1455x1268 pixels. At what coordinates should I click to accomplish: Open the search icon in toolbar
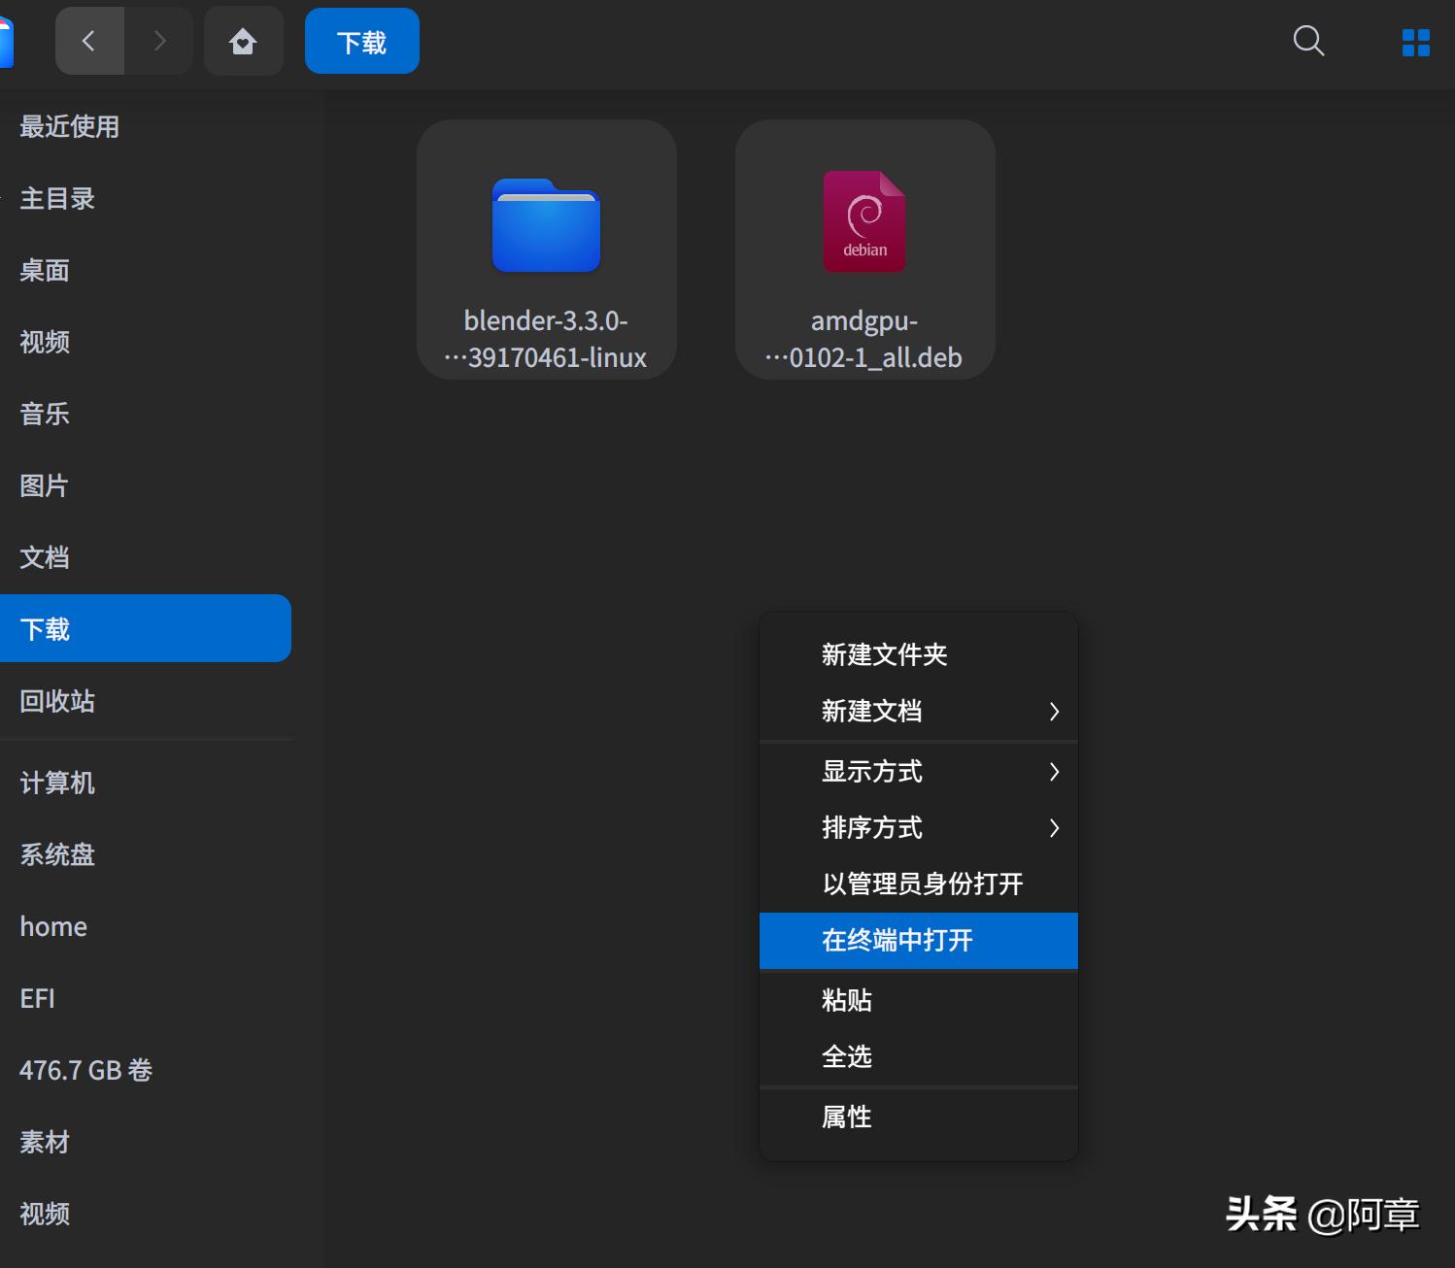(x=1307, y=42)
